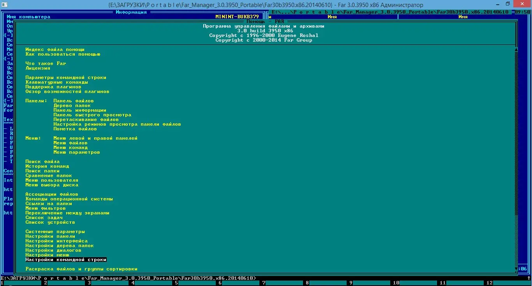Go to 'Панель информации' help topic
Screen dimensions: 532x286
[80, 110]
